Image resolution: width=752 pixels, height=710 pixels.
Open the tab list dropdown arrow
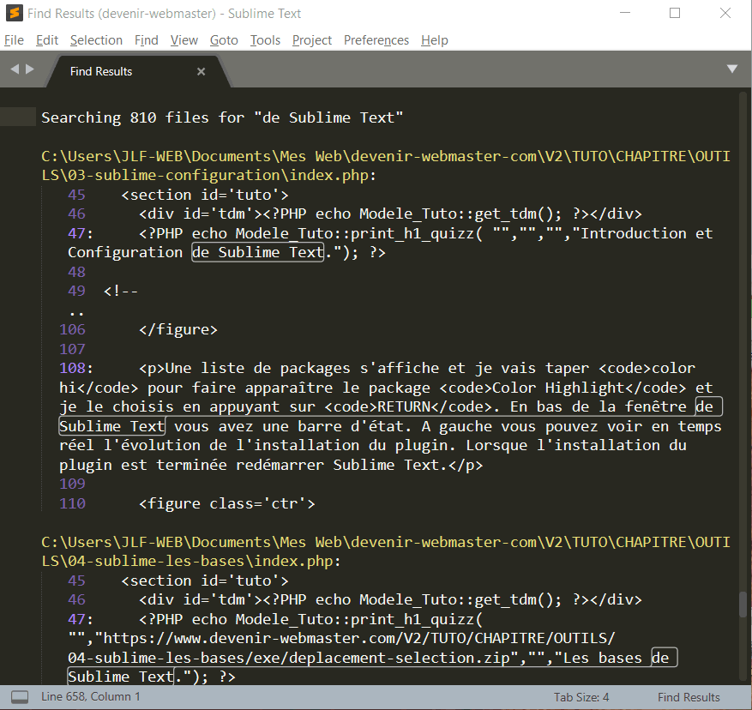[732, 69]
